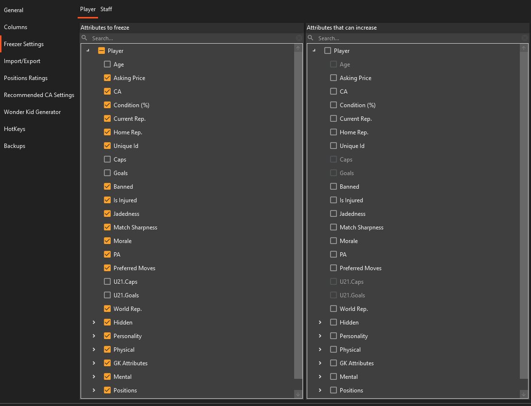Open the Wonder Kid Generator section

click(x=33, y=112)
